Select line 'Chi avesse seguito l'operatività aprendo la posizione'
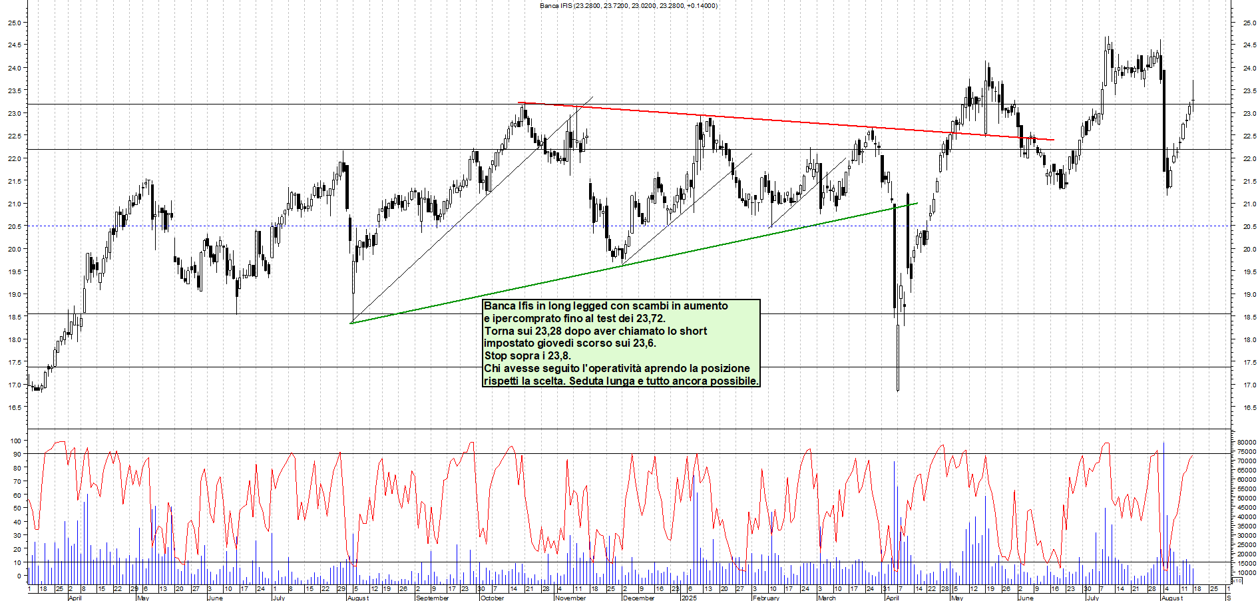 pyautogui.click(x=617, y=369)
